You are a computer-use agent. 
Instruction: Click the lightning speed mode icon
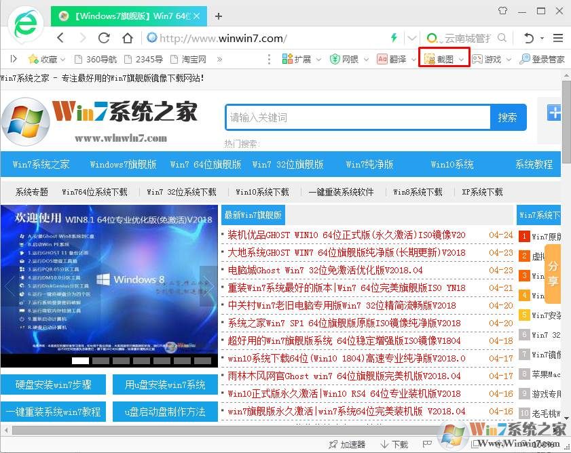394,37
